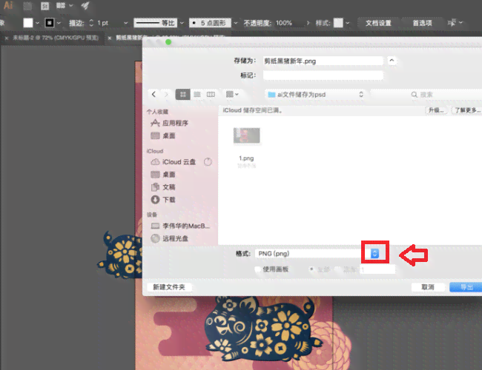Open the ai文件储存为psd folder popup
The height and width of the screenshot is (370, 482).
(x=316, y=95)
